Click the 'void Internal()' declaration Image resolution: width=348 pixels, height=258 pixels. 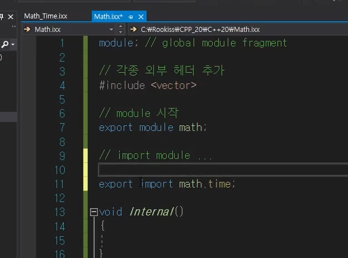pyautogui.click(x=141, y=212)
